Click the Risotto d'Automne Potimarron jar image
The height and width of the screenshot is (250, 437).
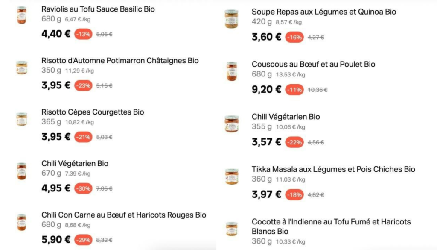click(22, 68)
